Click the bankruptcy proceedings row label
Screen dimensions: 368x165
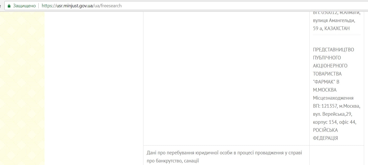pyautogui.click(x=224, y=157)
